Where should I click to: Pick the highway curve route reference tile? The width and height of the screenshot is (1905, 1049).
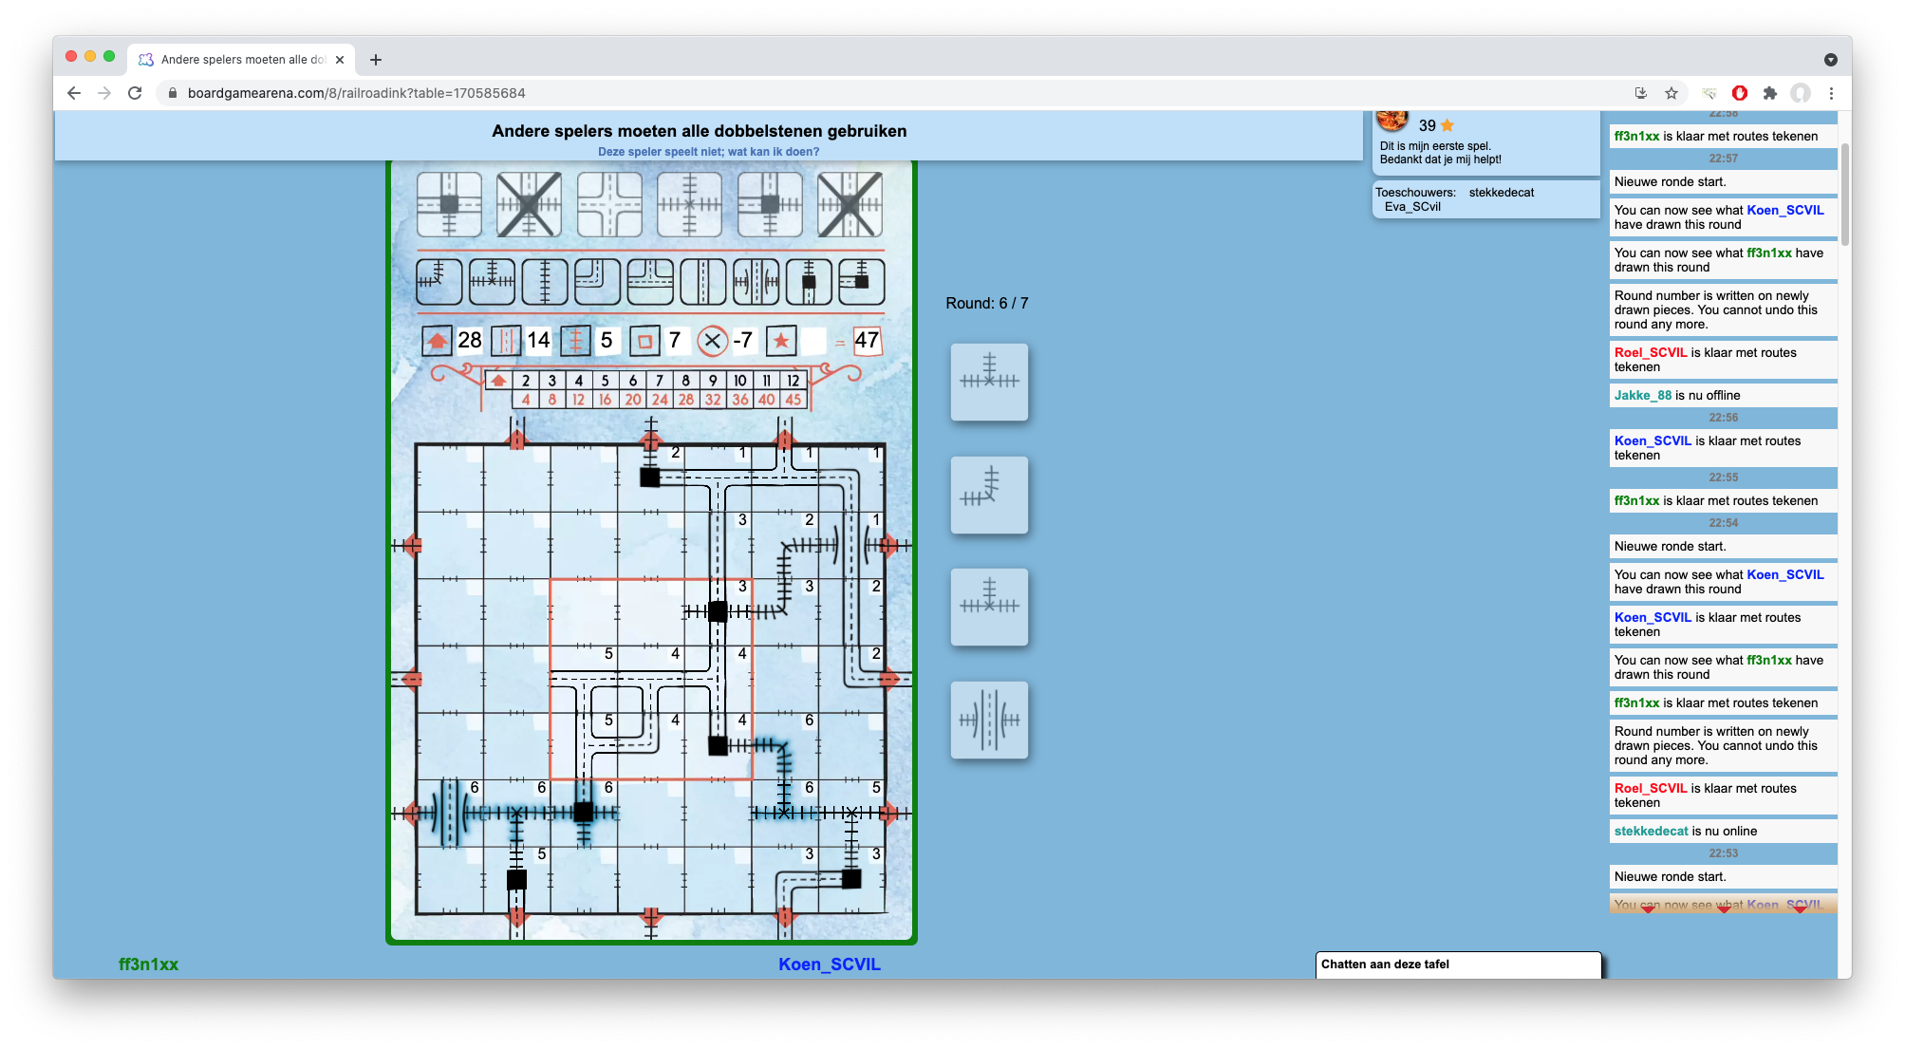(x=597, y=282)
